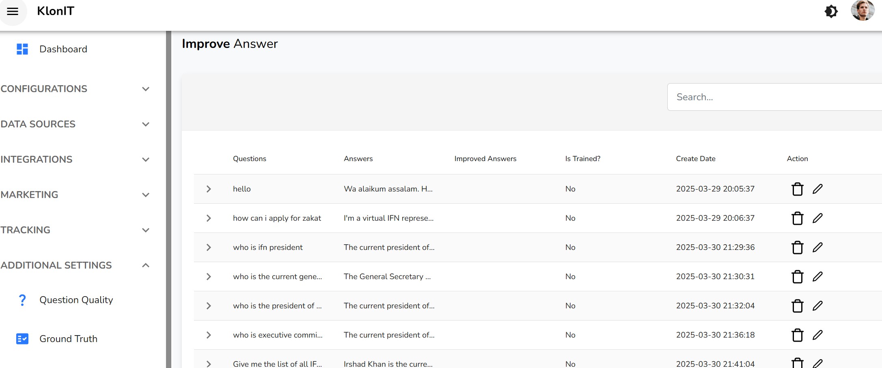The height and width of the screenshot is (368, 882).
Task: Sort by Create Date column header
Action: [x=695, y=159]
